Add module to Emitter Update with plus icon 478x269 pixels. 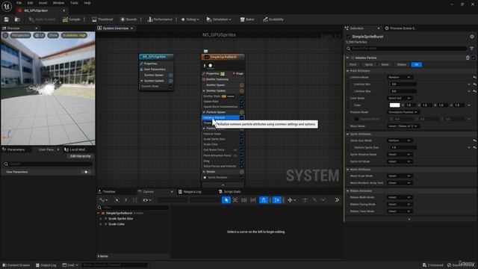point(241,91)
